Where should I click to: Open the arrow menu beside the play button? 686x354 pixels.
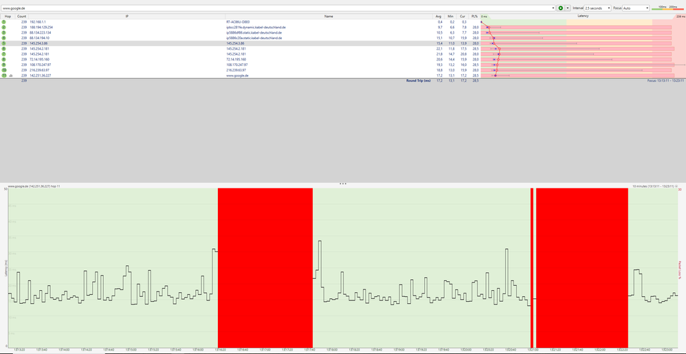click(x=568, y=8)
